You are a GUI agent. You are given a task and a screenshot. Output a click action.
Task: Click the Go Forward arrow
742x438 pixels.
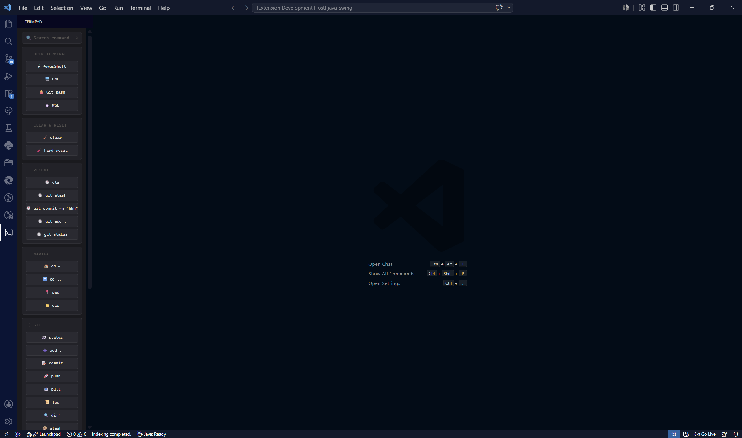(245, 8)
